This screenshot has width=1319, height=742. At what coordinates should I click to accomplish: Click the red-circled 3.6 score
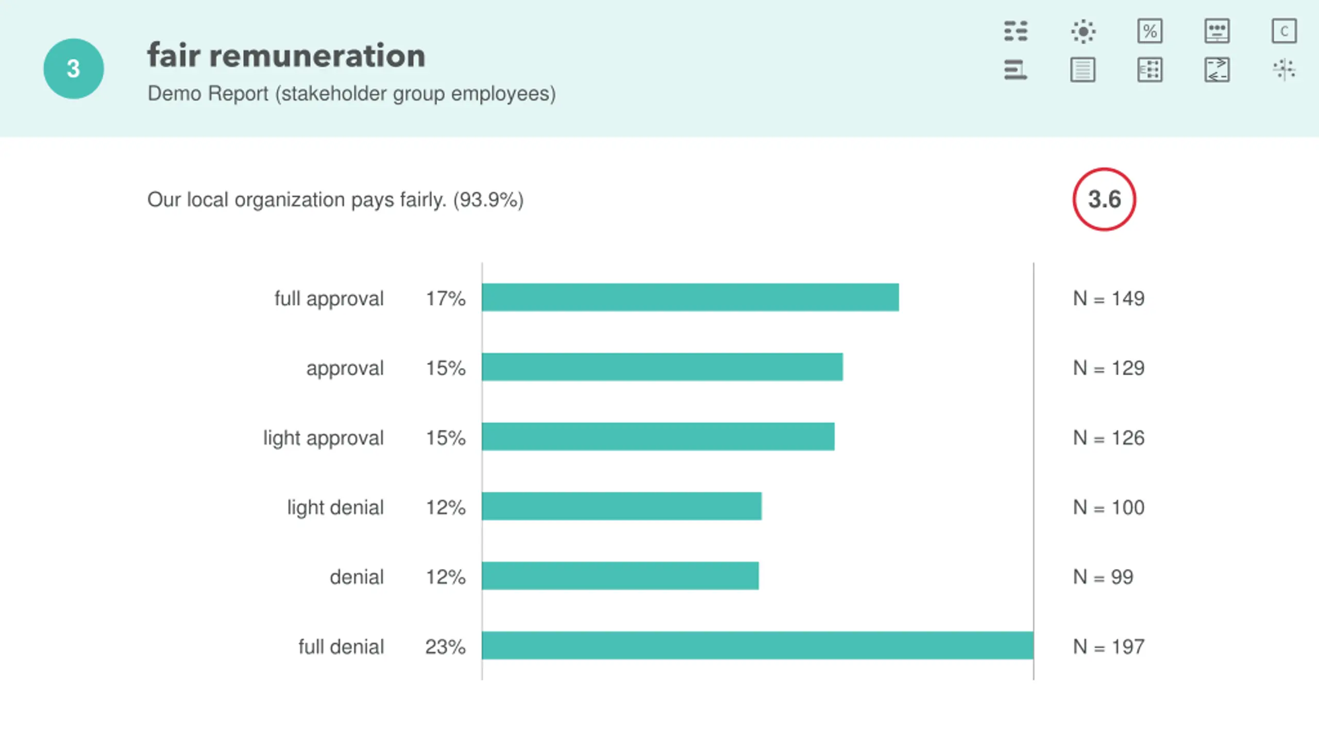(x=1104, y=199)
